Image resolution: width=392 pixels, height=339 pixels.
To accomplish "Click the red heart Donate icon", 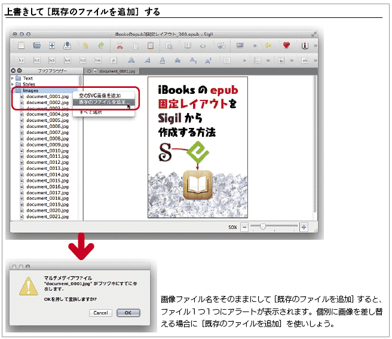I will [x=286, y=45].
